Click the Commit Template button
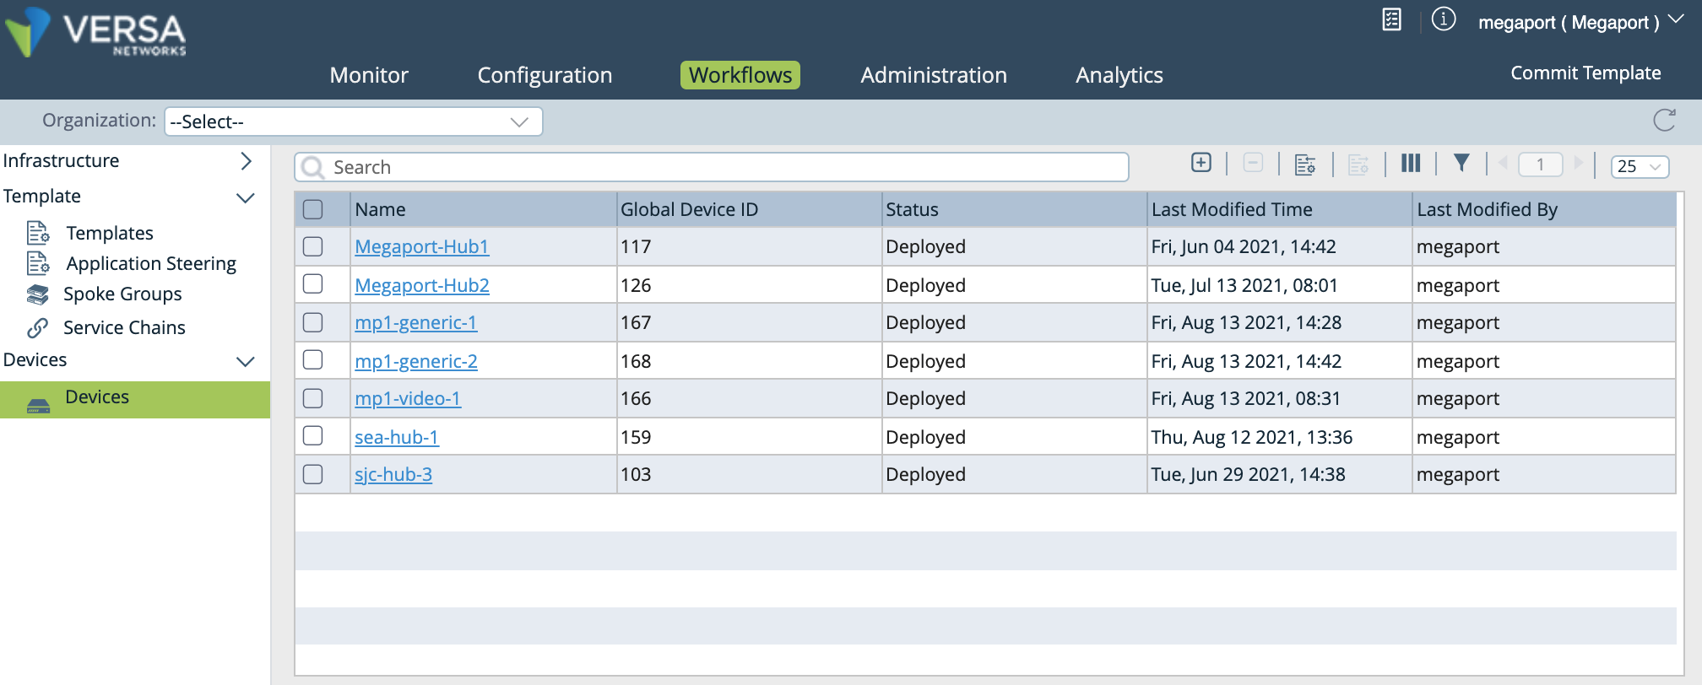 (x=1585, y=73)
